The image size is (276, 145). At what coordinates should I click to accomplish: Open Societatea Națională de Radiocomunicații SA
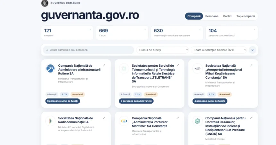pos(75,120)
